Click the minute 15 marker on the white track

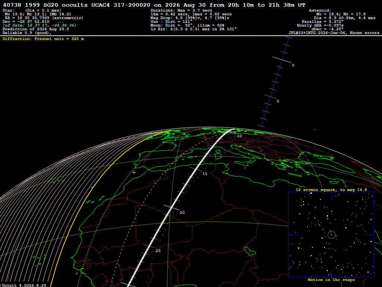(x=205, y=173)
